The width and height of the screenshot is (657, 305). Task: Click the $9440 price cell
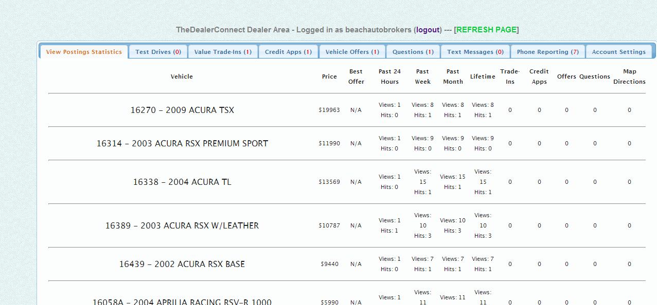tap(329, 264)
